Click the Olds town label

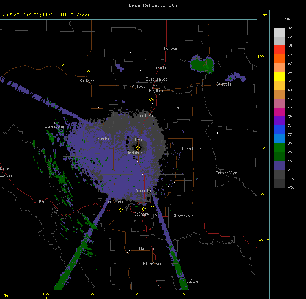(x=138, y=140)
